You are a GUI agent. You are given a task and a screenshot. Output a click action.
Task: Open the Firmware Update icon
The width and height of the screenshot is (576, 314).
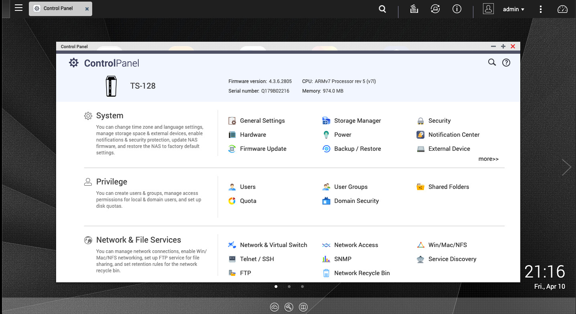(x=232, y=149)
